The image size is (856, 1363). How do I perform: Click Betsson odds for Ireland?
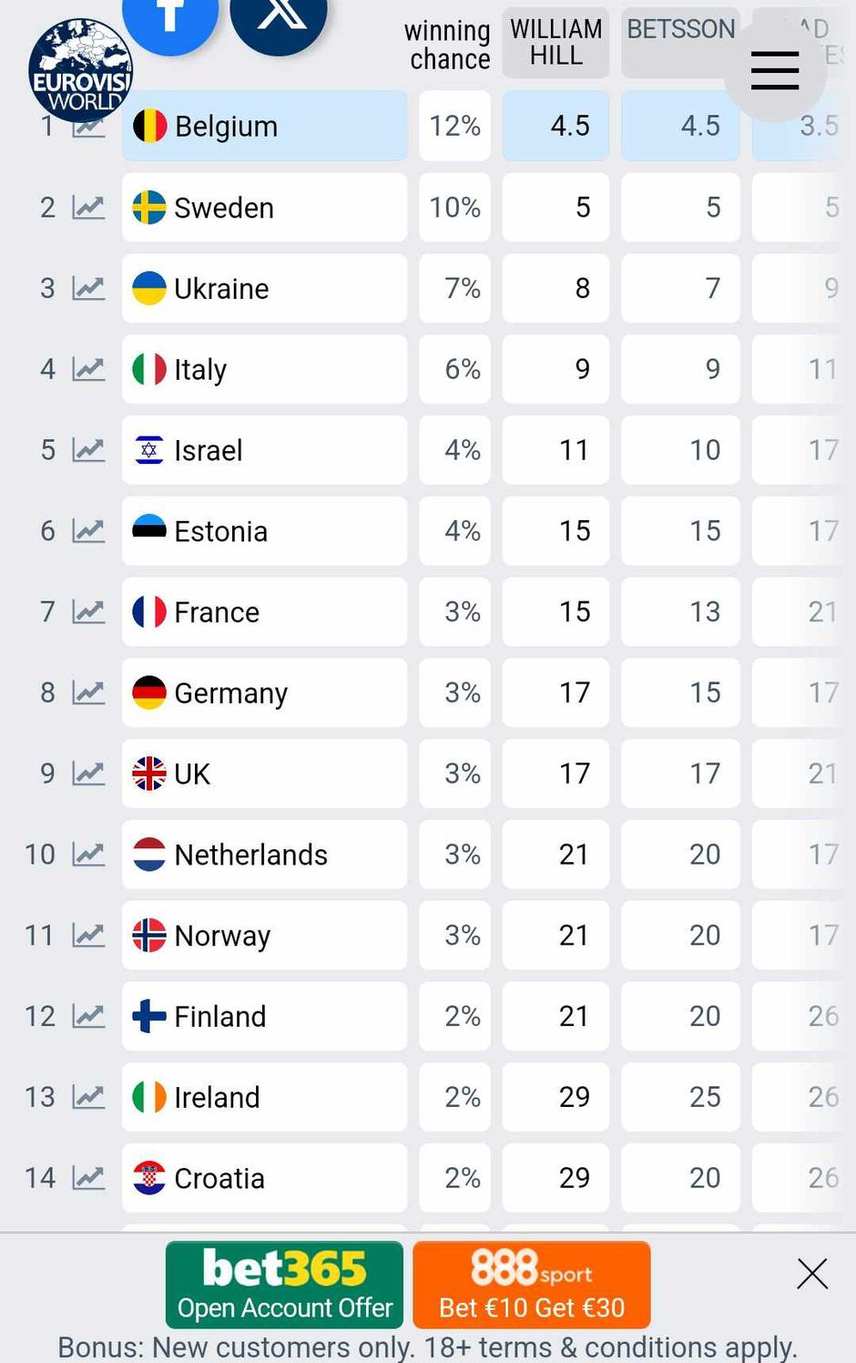[x=680, y=1096]
